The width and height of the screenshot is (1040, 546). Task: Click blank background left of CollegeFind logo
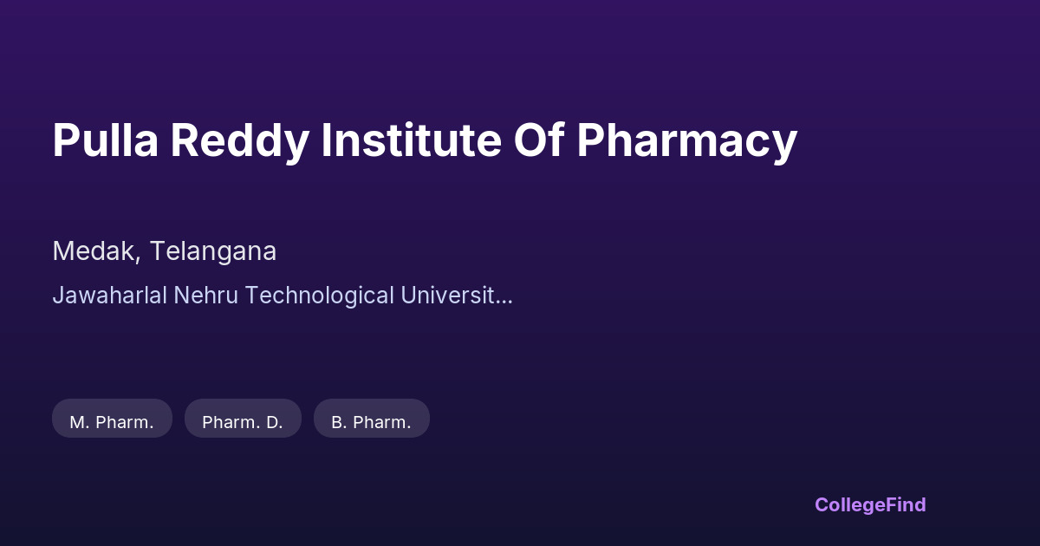click(607, 504)
